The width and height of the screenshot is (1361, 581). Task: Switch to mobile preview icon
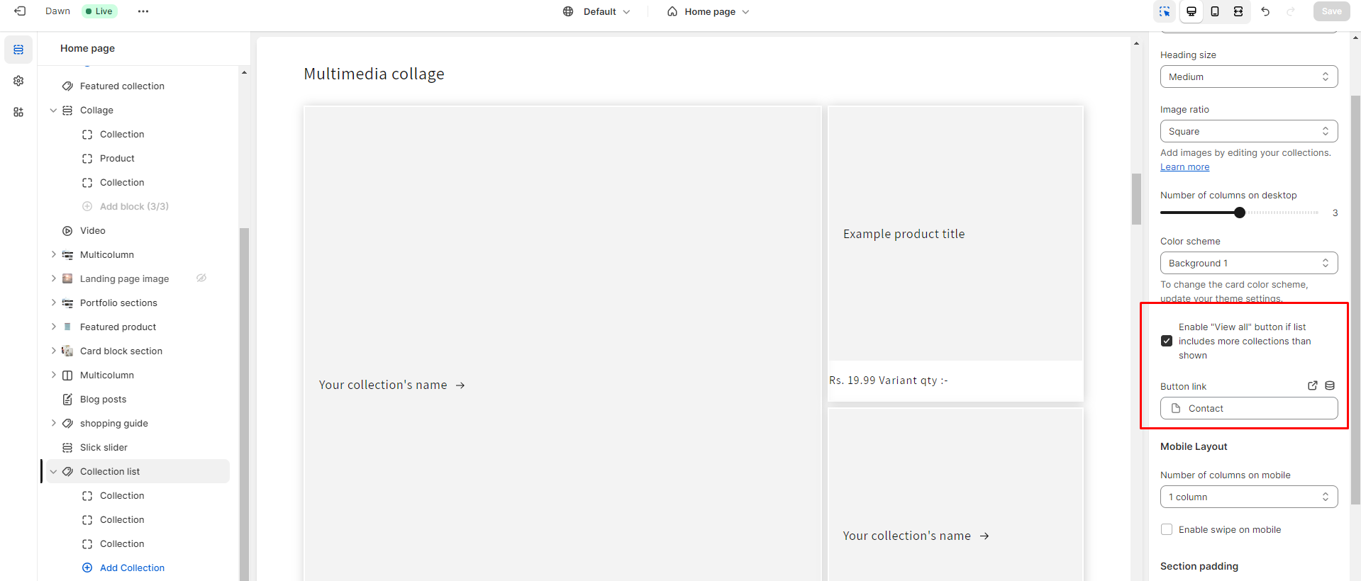pos(1215,11)
